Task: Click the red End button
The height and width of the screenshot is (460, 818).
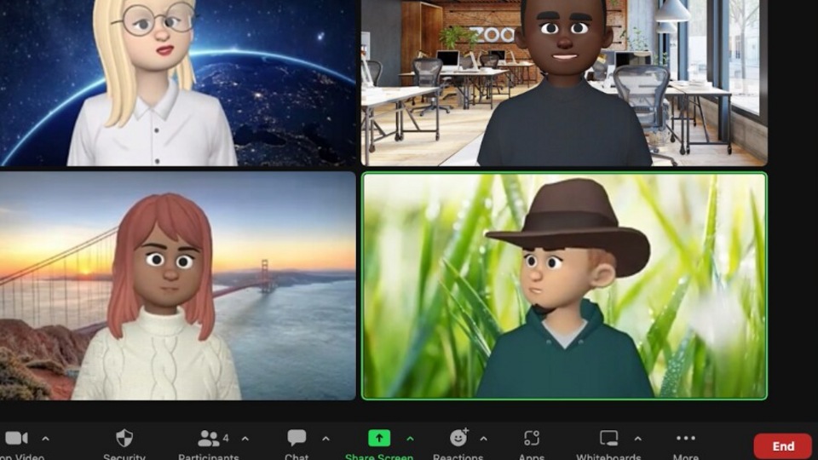Action: click(x=783, y=446)
